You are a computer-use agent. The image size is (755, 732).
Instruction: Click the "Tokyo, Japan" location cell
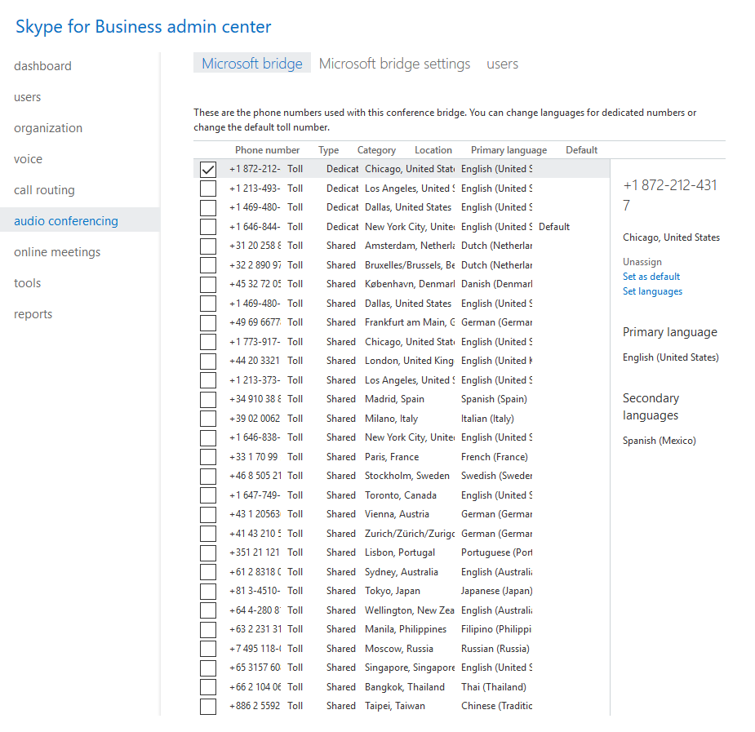coord(393,591)
